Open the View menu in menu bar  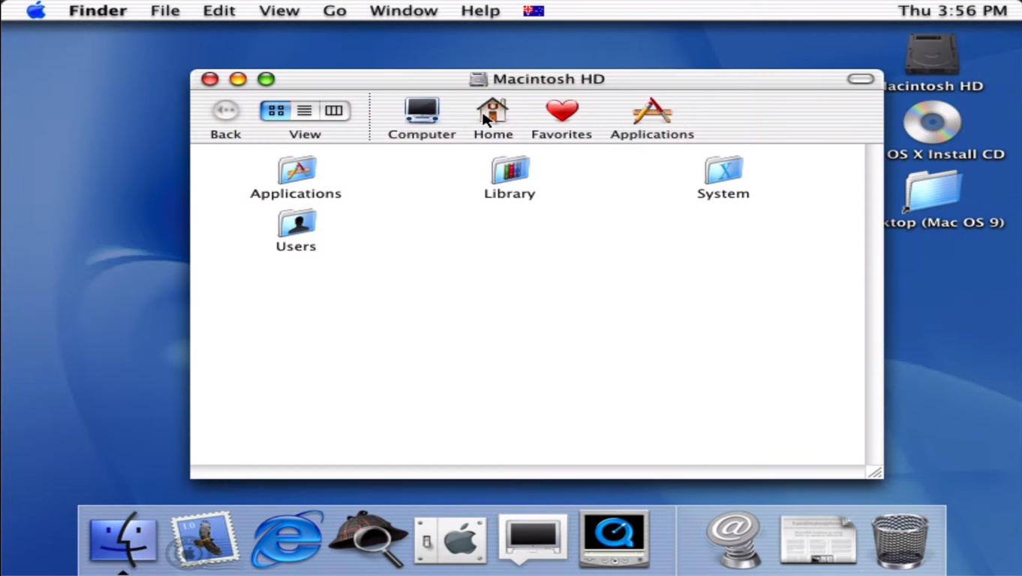click(279, 10)
